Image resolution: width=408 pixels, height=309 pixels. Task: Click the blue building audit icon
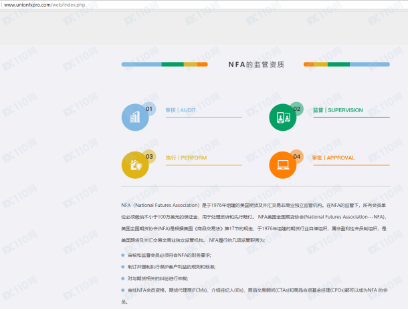pos(135,117)
